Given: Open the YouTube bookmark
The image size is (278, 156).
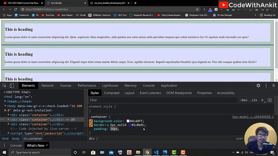Looking at the screenshot, I should click(x=48, y=15).
